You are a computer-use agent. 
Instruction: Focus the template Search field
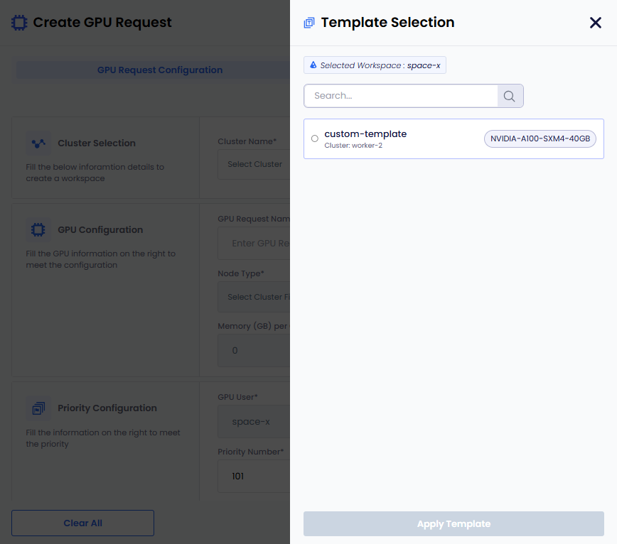point(401,96)
